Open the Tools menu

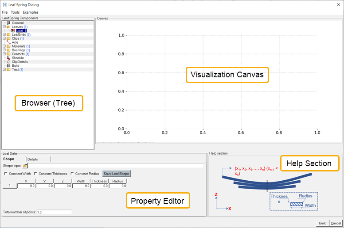(x=15, y=12)
